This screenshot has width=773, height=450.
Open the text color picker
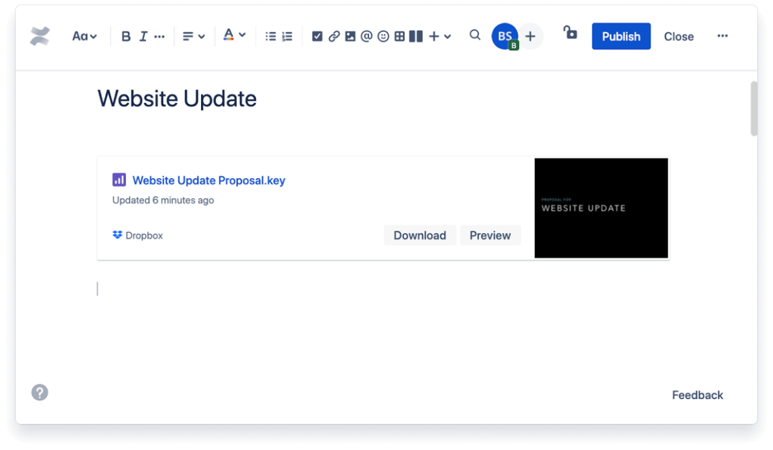point(233,36)
